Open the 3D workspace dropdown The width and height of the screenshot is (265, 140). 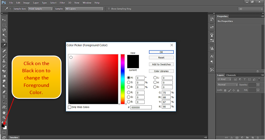tap(250, 9)
